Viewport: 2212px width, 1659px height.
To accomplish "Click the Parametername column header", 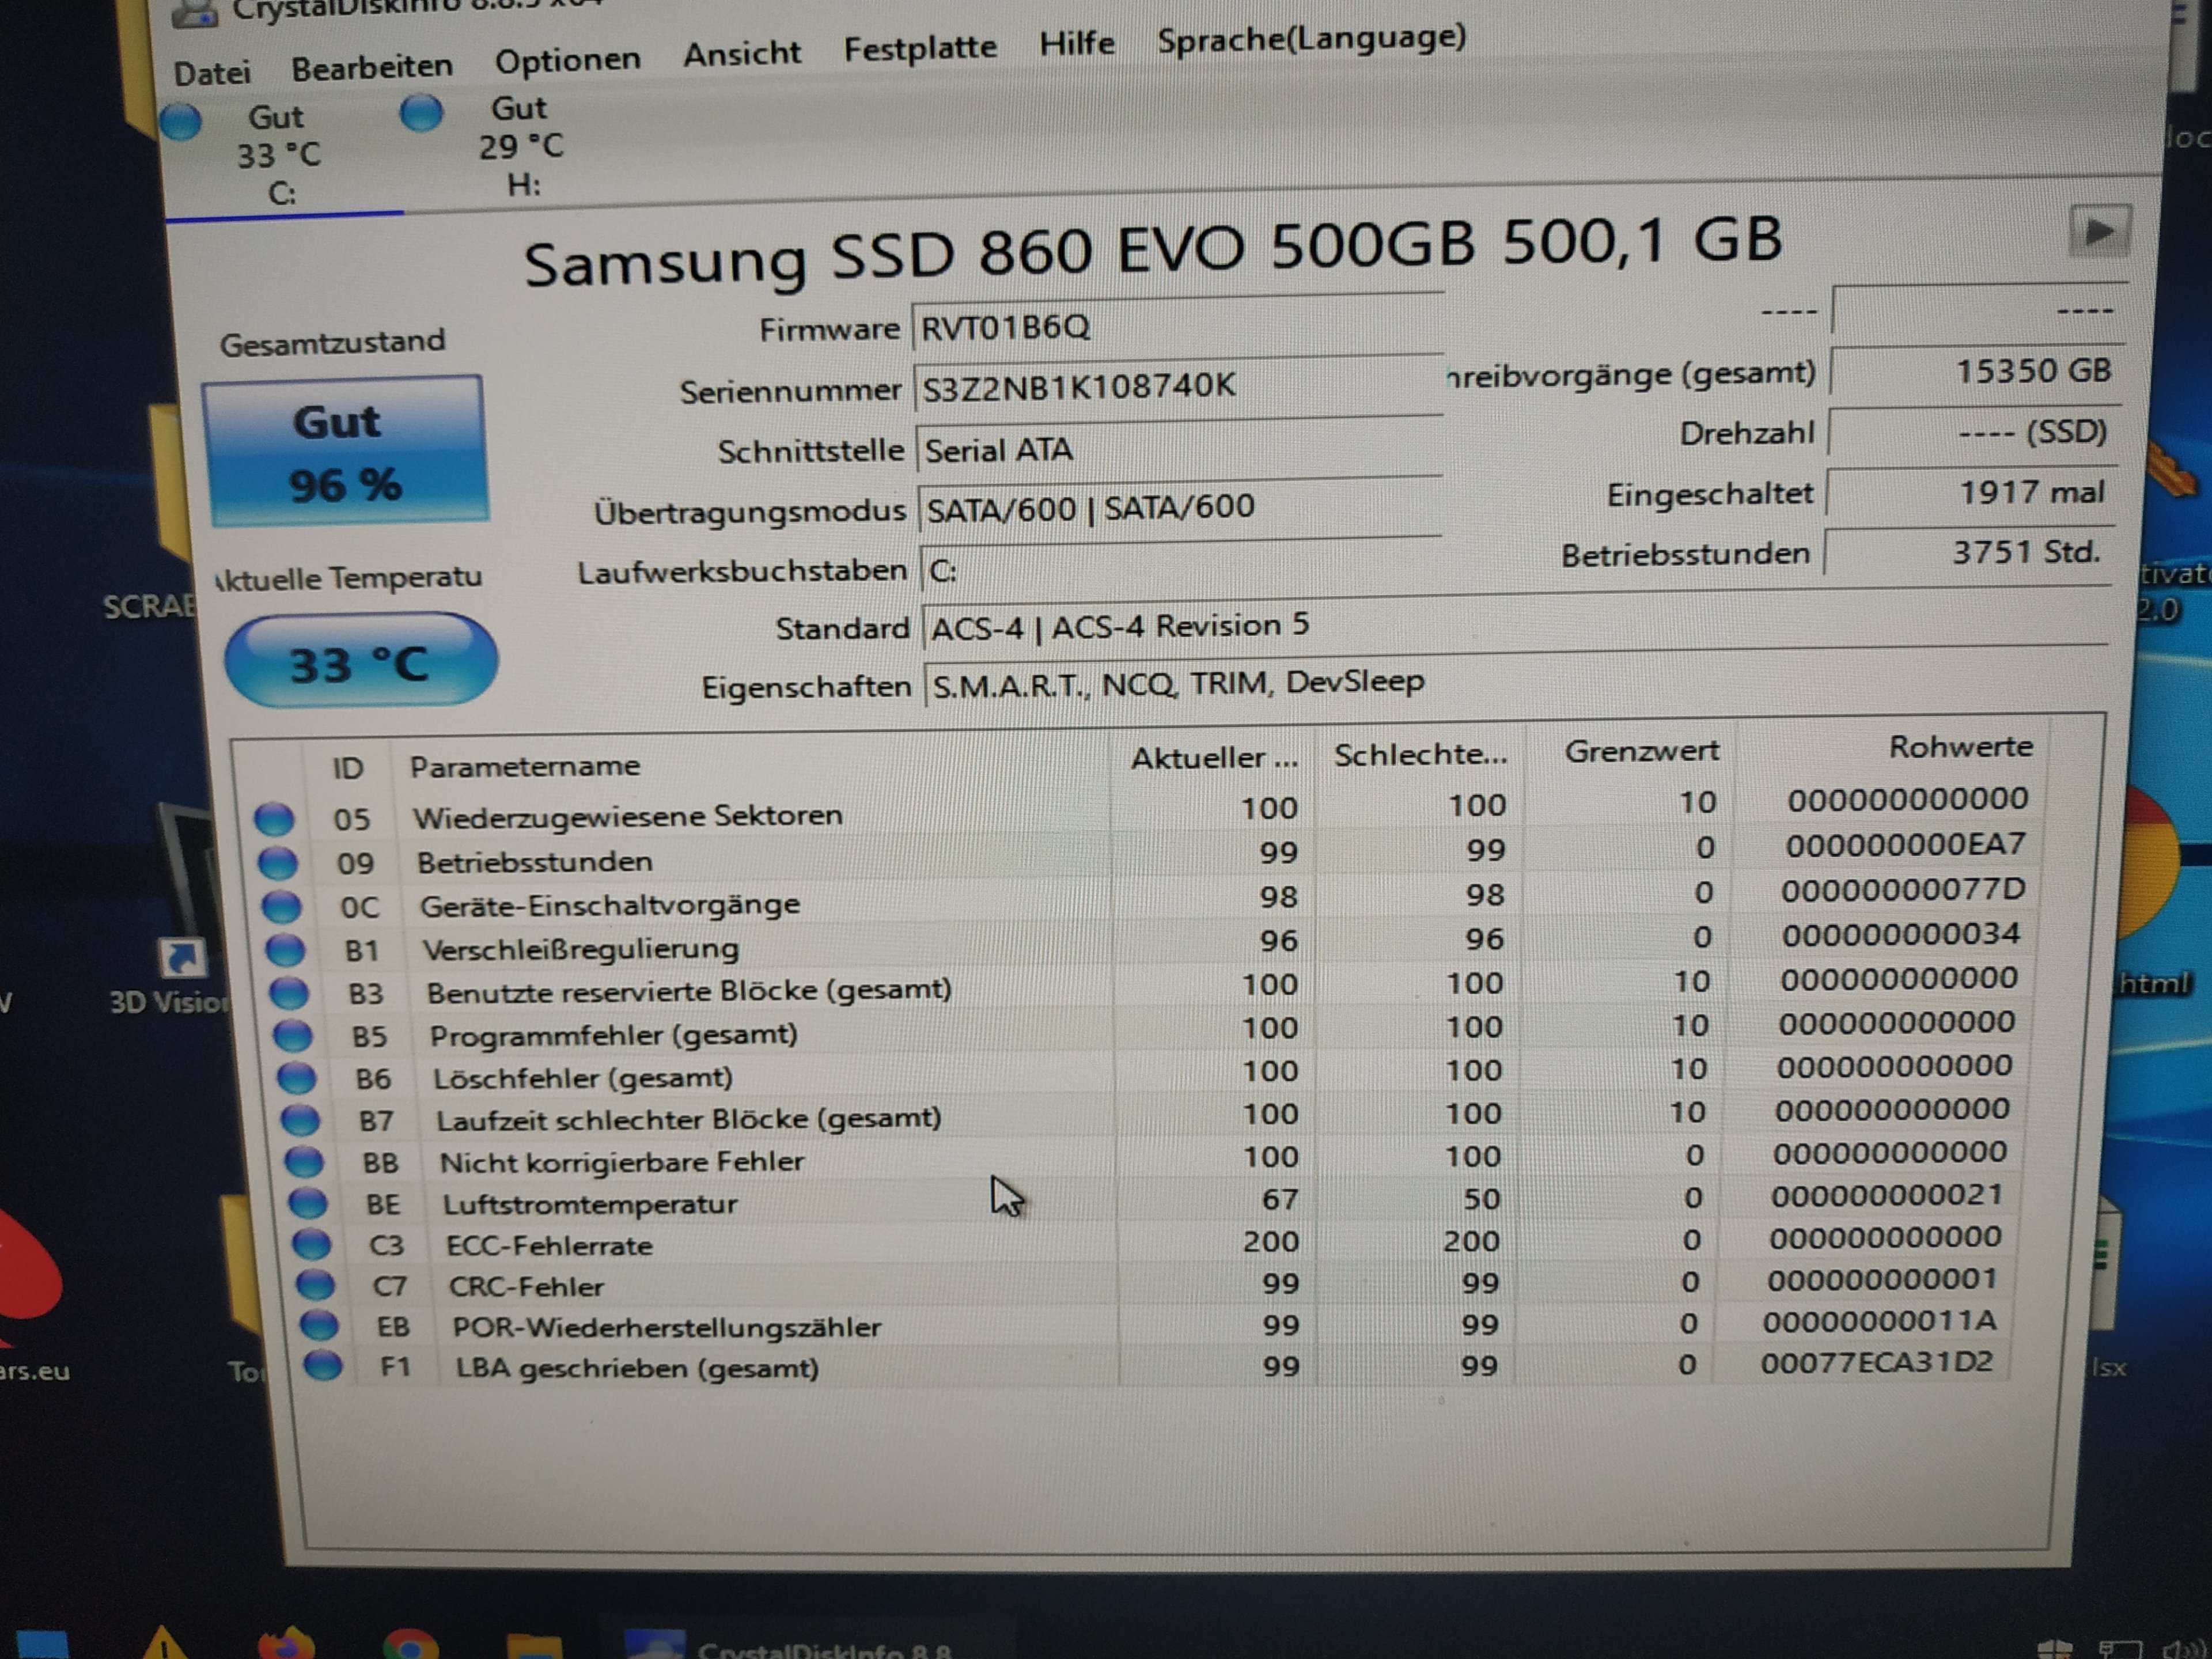I will [524, 766].
